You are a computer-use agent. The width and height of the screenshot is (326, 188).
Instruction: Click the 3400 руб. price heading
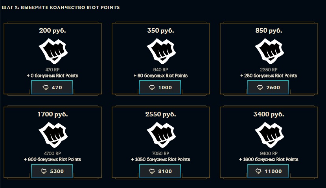[x=269, y=114]
